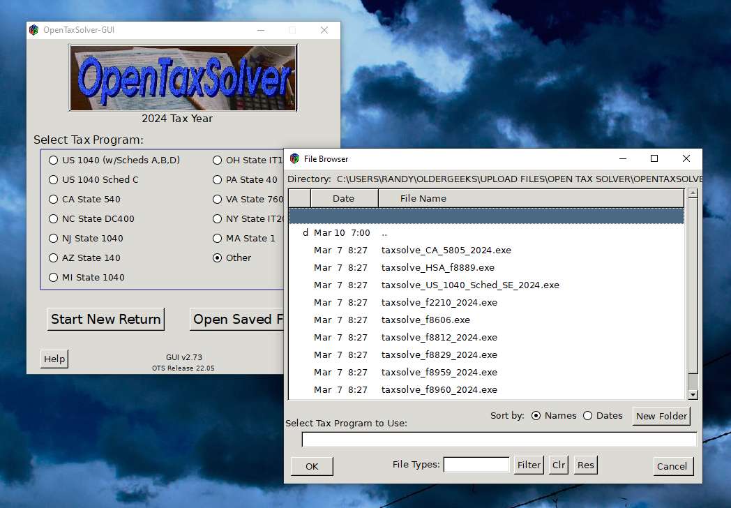Select Sort by Names radio button
This screenshot has width=731, height=508.
click(536, 416)
